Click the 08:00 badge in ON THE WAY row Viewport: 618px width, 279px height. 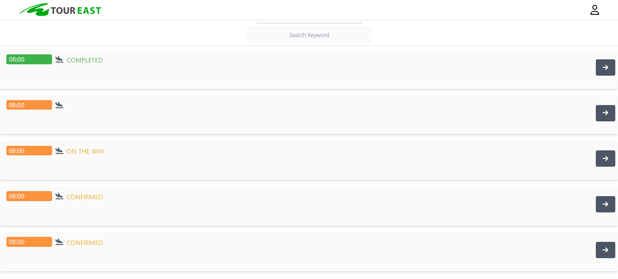click(29, 151)
